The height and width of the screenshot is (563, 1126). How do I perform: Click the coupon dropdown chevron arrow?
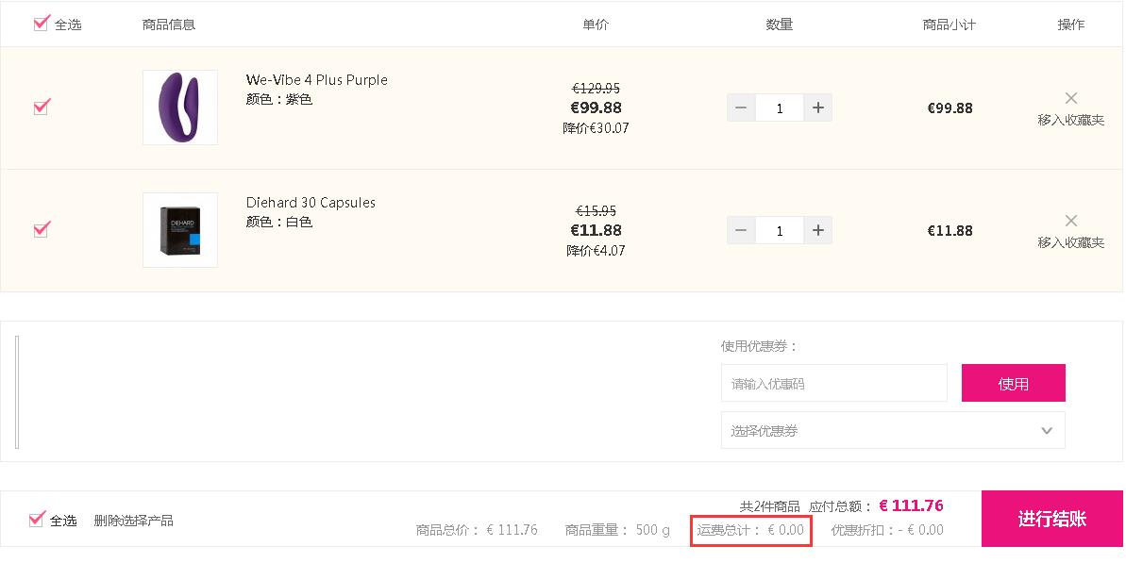(x=1047, y=431)
